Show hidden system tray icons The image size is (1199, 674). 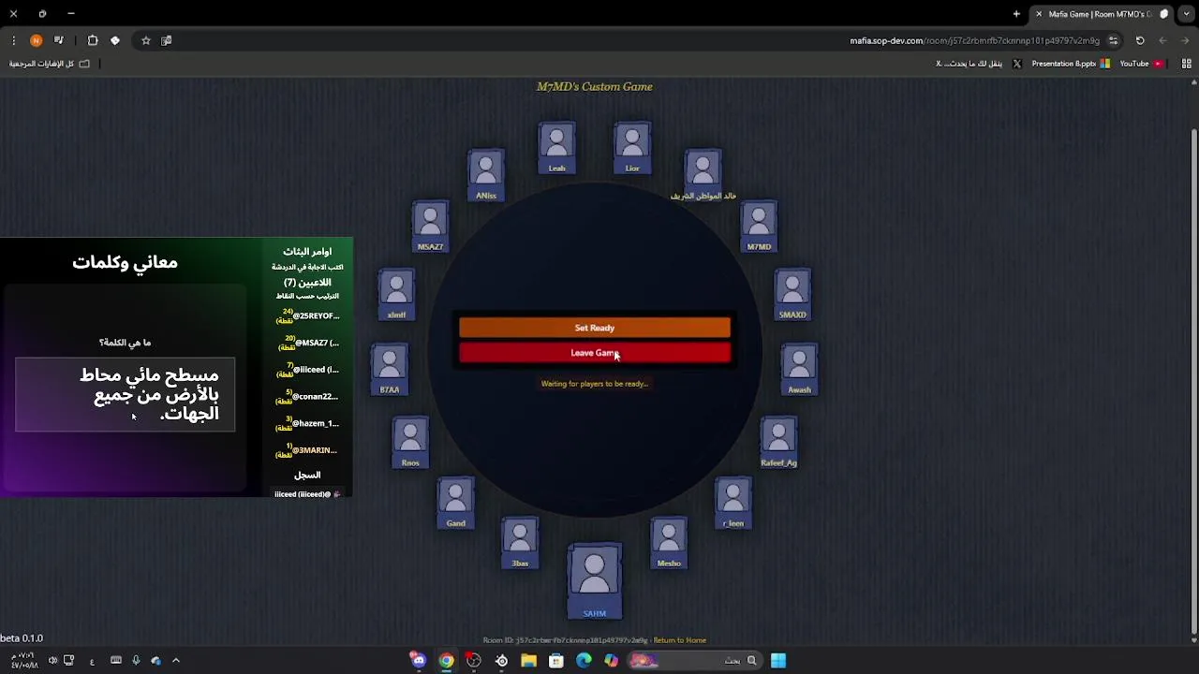click(175, 661)
